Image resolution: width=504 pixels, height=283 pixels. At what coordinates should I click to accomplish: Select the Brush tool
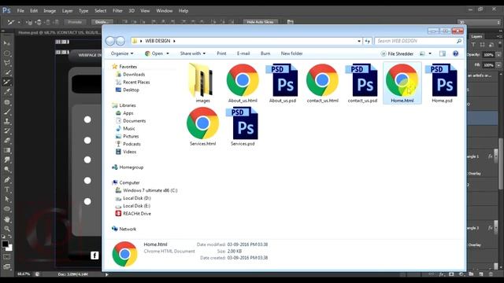tap(7, 112)
